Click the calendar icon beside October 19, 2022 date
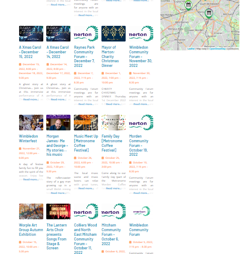Image resolution: width=250 pixels, height=254 pixels. (x=130, y=163)
